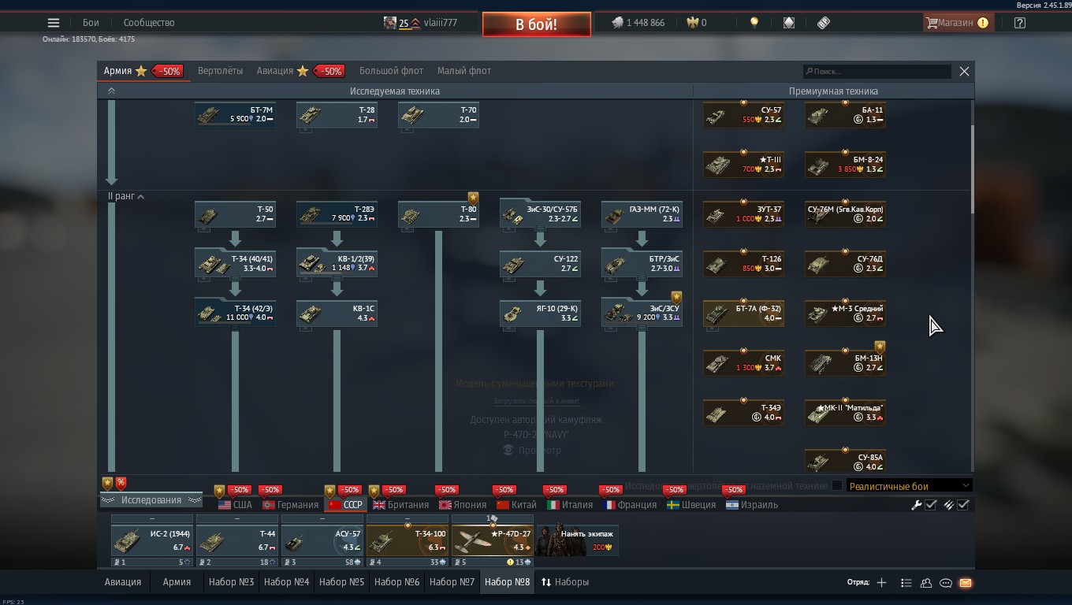1072x605 pixels.
Task: Click the player avatar portrait
Action: click(x=390, y=23)
